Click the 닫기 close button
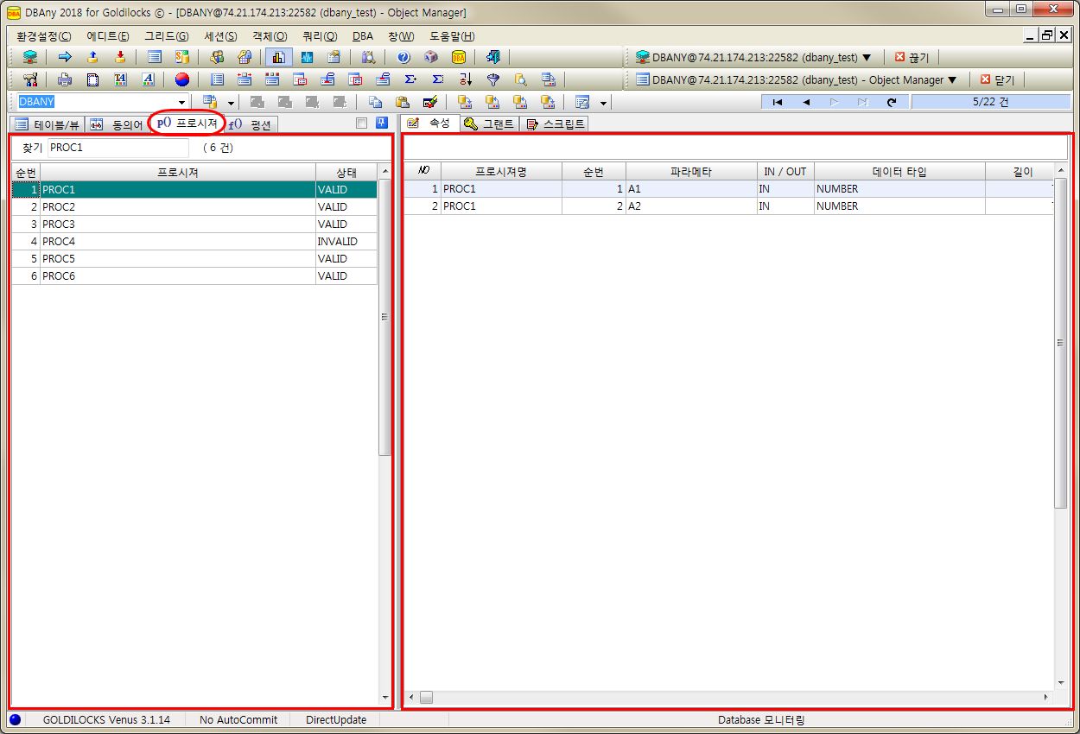 click(x=997, y=79)
